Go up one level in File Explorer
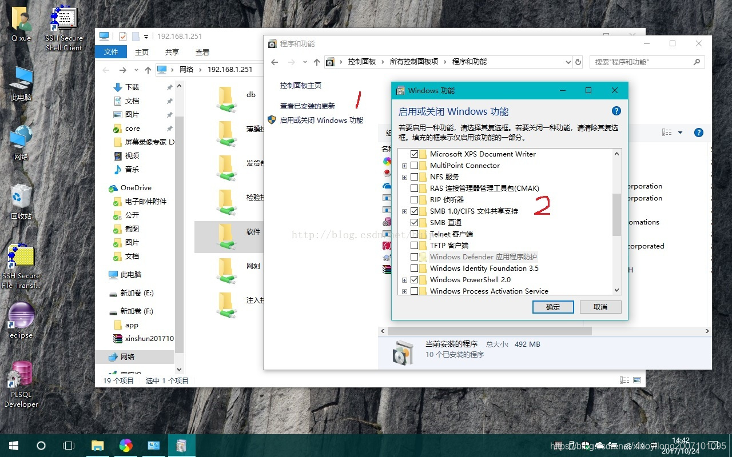The height and width of the screenshot is (457, 732). click(x=148, y=70)
